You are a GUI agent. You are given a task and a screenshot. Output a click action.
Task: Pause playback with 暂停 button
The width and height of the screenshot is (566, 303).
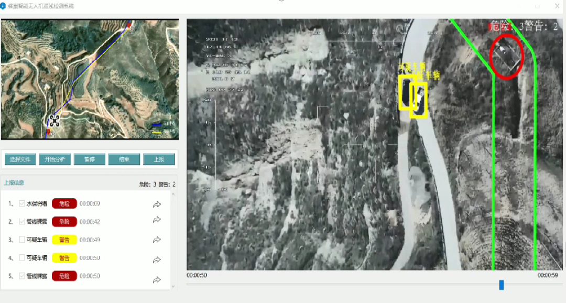coord(90,159)
